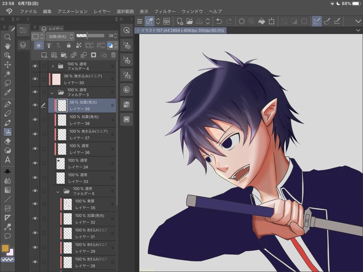Select the Auto select magic wand tool
The image size is (363, 272).
point(7,74)
